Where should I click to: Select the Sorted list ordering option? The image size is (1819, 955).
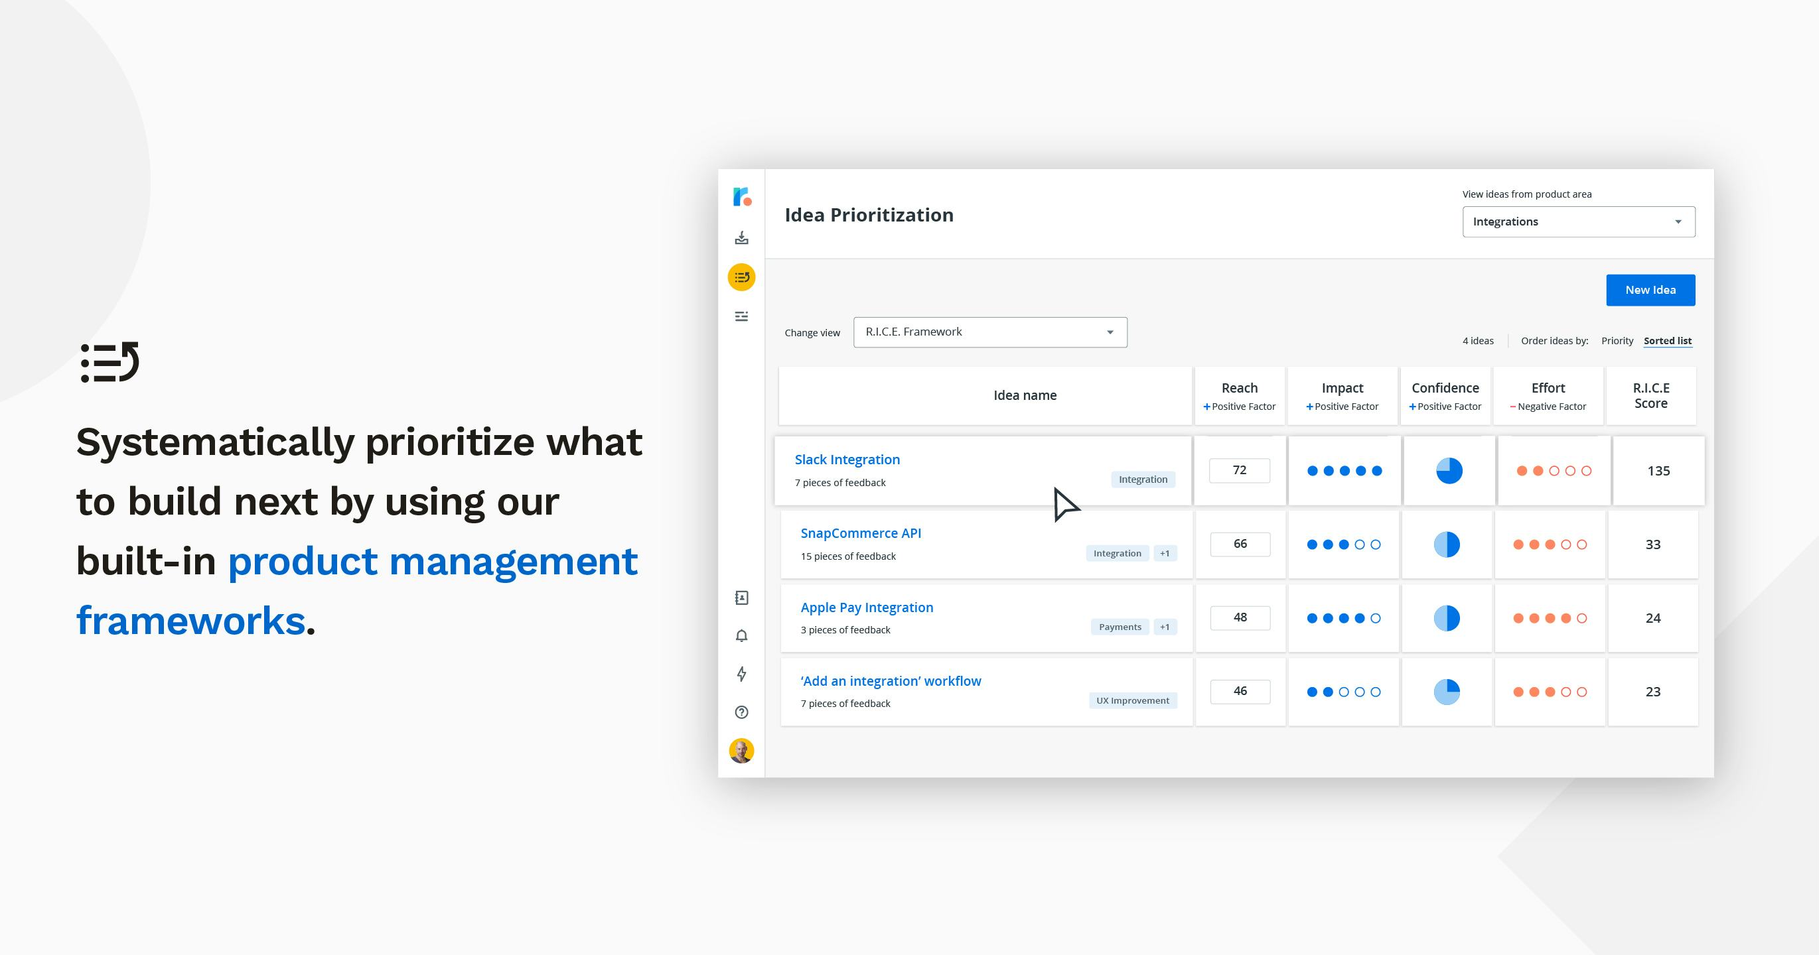pos(1667,341)
